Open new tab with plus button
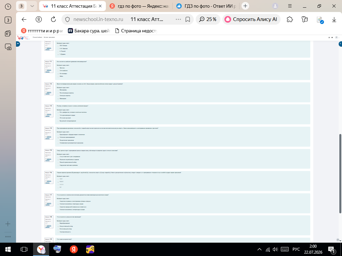The height and width of the screenshot is (256, 342). click(245, 6)
